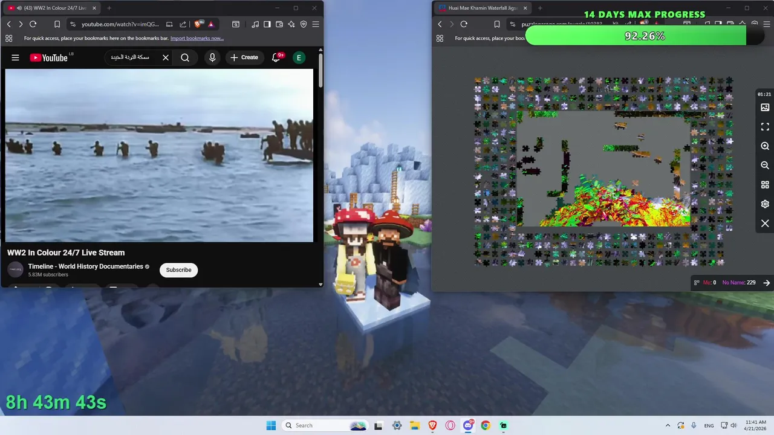This screenshot has height=435, width=774.
Task: Click 'Import bookmarks now...' in YouTube window
Action: [197, 38]
